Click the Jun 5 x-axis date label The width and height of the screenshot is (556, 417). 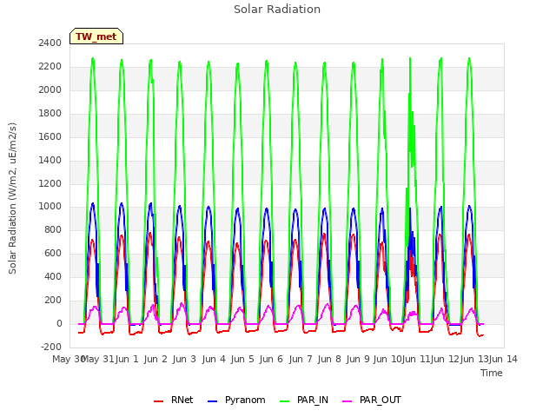242,359
